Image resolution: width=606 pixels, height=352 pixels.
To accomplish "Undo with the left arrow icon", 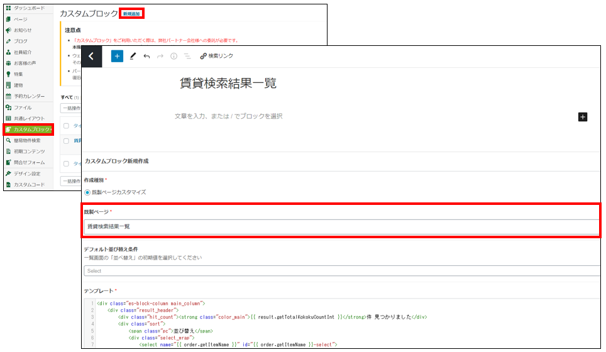I will (146, 56).
